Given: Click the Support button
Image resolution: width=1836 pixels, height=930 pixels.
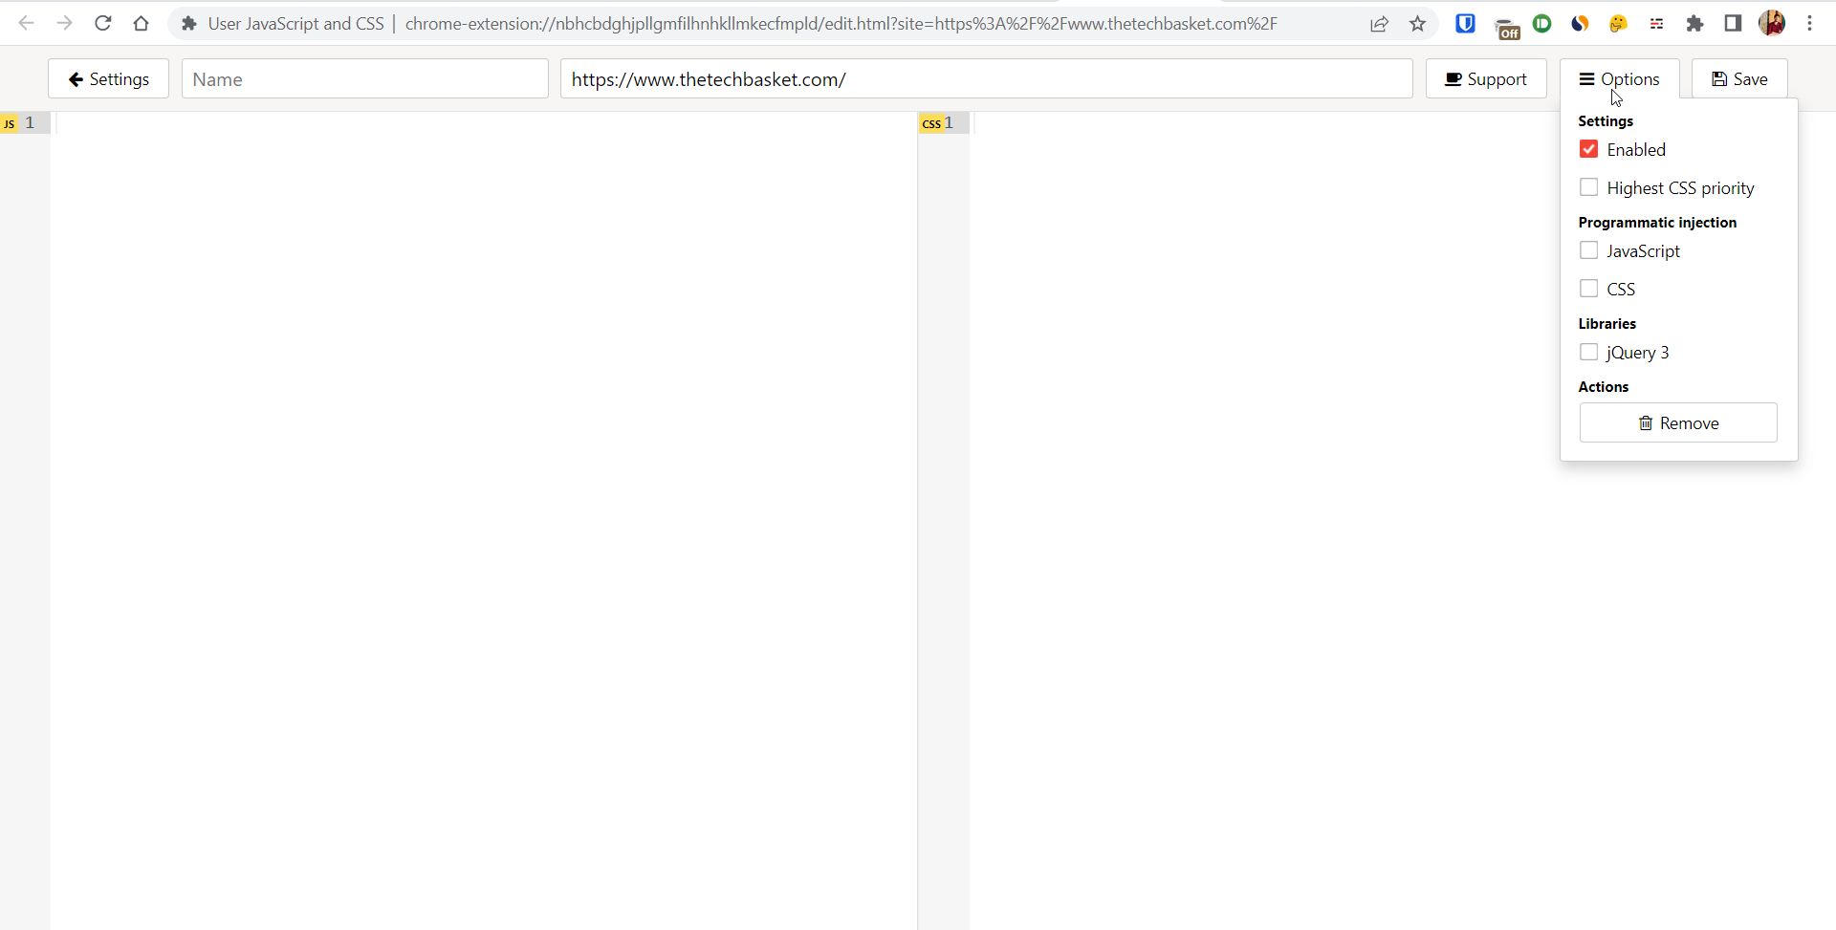Looking at the screenshot, I should (x=1486, y=79).
